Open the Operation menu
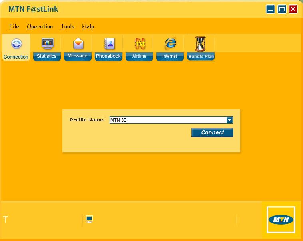Image resolution: width=303 pixels, height=241 pixels. click(40, 26)
